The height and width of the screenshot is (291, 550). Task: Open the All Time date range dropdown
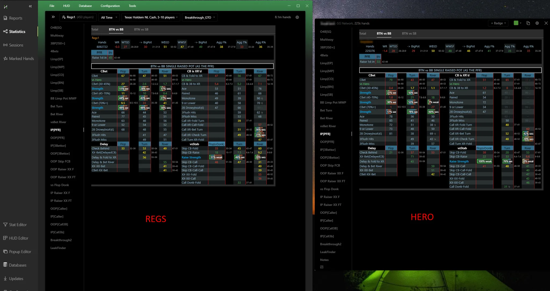(109, 17)
